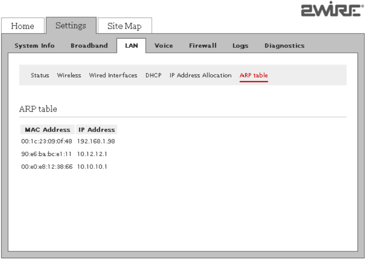Open the Broadband settings tab
366x259 pixels.
click(x=89, y=46)
